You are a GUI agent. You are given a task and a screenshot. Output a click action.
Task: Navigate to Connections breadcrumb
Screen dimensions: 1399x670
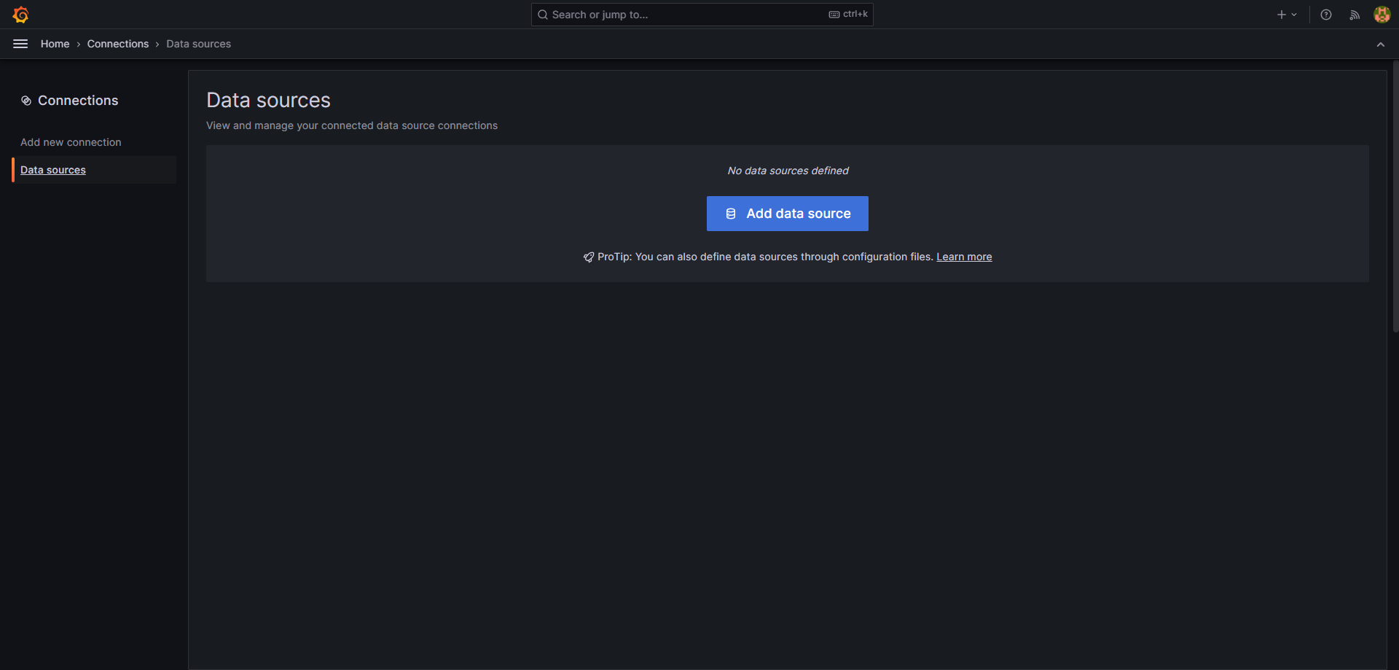[x=117, y=44]
